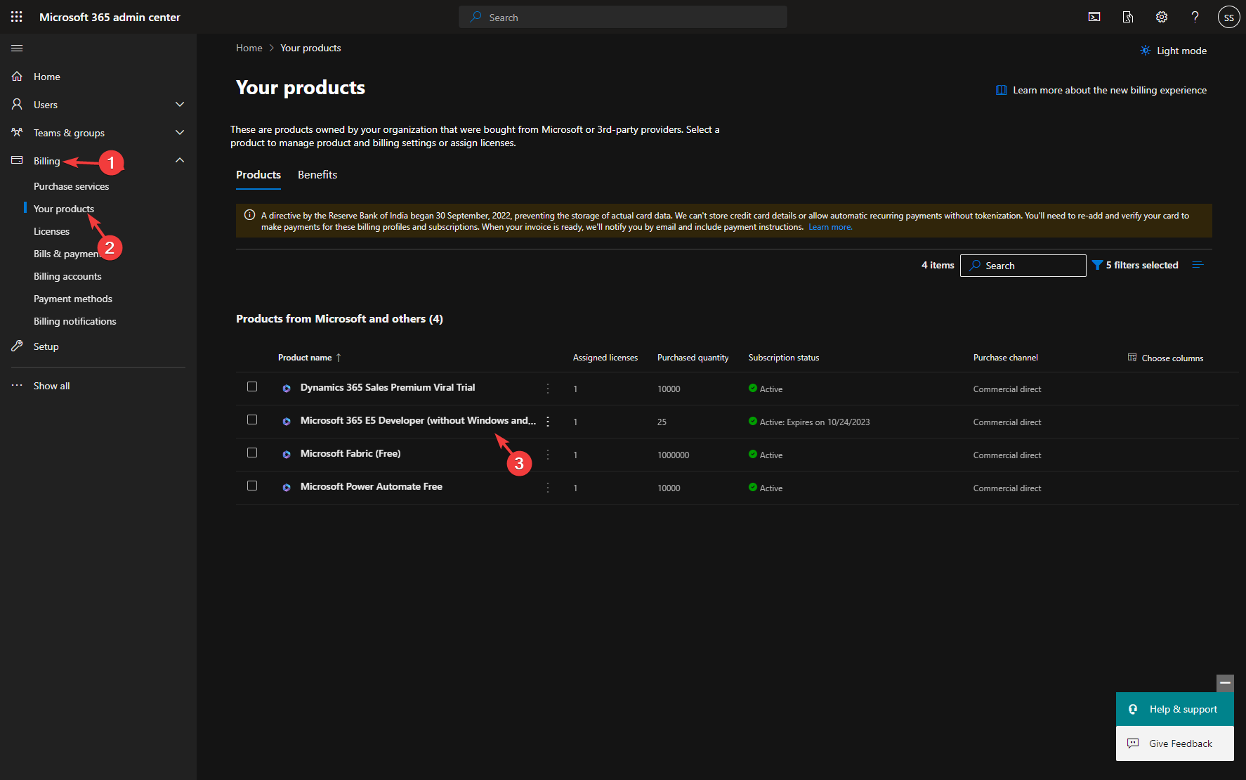Open Microsoft Power Automate Free product

[372, 486]
